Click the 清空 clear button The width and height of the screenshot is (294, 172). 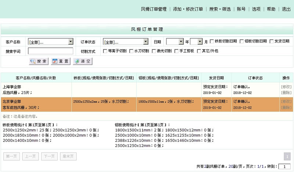click(82, 61)
